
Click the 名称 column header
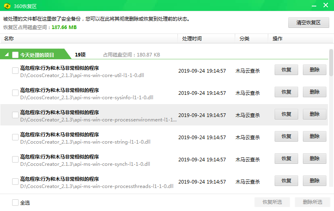89,39
